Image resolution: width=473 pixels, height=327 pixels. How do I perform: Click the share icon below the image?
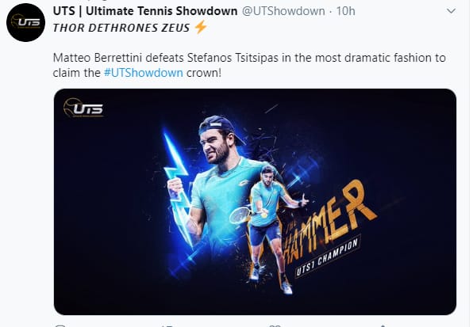(383, 325)
